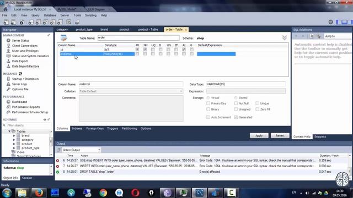Click the open SQL script toolbar icon
Screen dimensions: 353x198
pyautogui.click(x=13, y=22)
